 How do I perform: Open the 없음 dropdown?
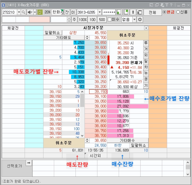[x=134, y=19]
